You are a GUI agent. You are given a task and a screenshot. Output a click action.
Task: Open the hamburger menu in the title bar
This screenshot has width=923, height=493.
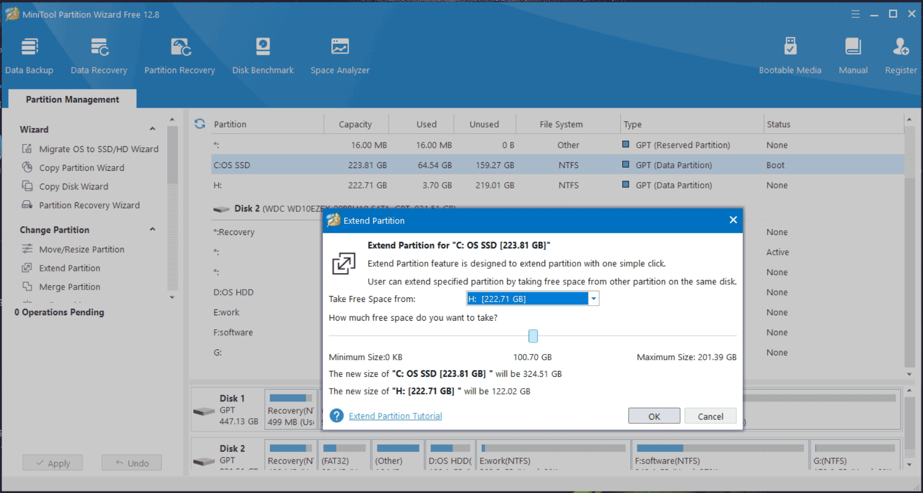pos(855,14)
